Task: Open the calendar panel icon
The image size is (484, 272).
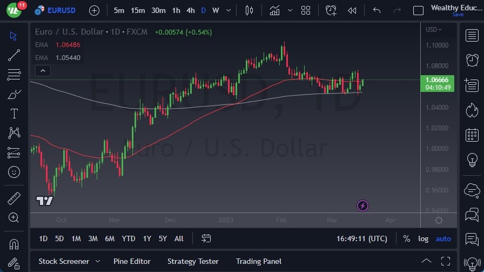Action: (472, 135)
